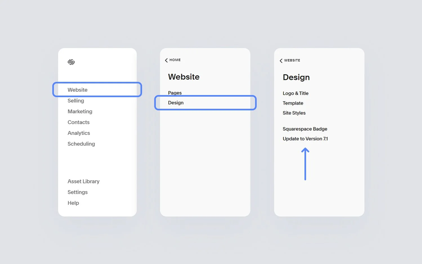The image size is (422, 264).
Task: Open the Asset Library
Action: click(83, 181)
